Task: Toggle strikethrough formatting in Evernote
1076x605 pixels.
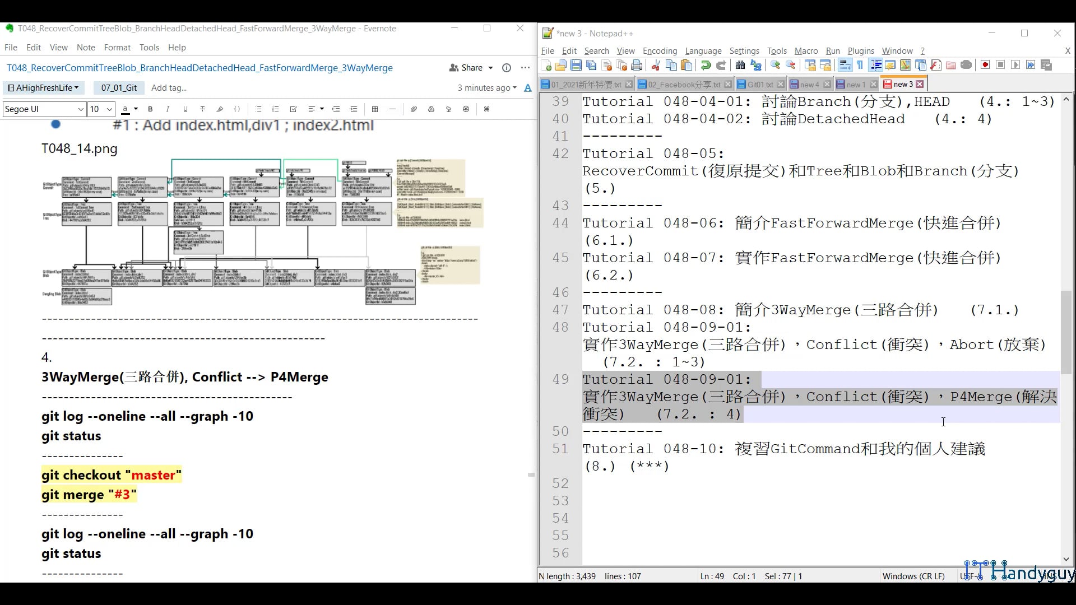Action: coord(202,109)
